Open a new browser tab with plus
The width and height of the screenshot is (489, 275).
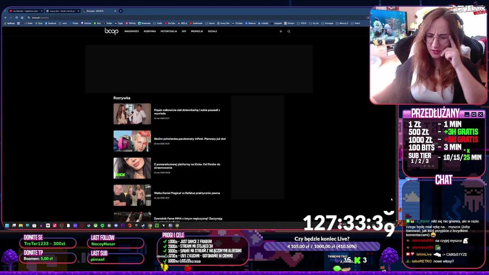121,11
